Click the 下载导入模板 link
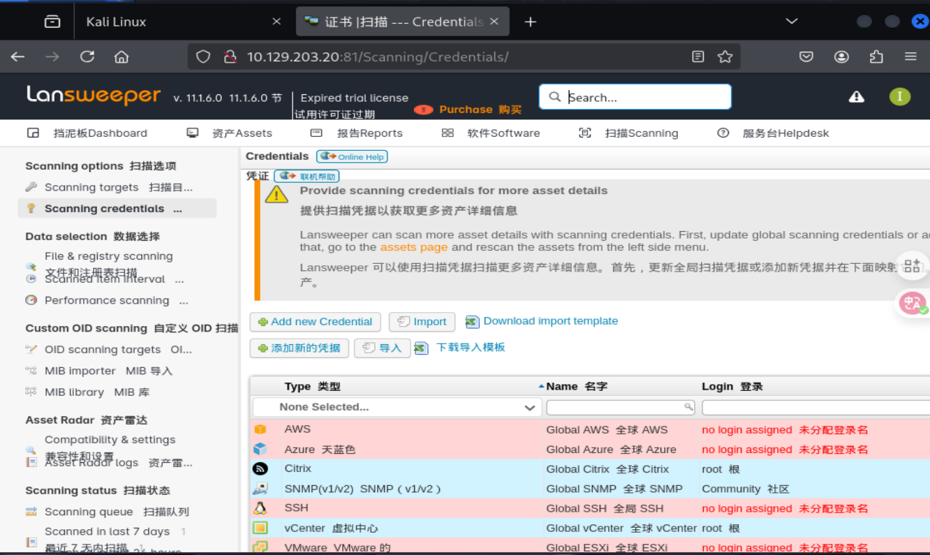This screenshot has height=555, width=930. tap(471, 347)
